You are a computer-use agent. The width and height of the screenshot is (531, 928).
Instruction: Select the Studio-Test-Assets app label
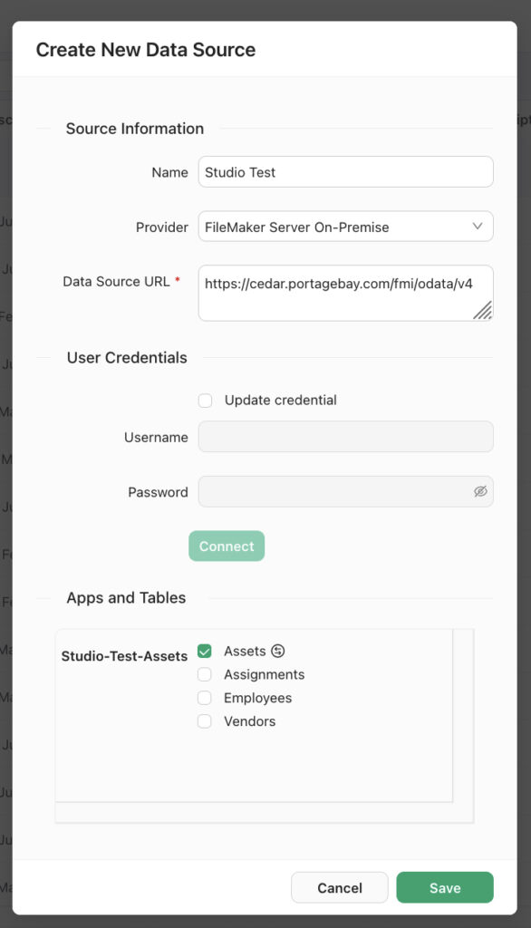(124, 656)
